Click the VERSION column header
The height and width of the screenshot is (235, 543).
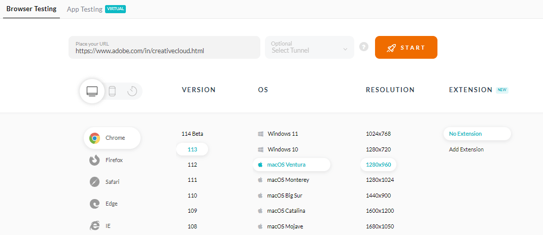pyautogui.click(x=199, y=90)
